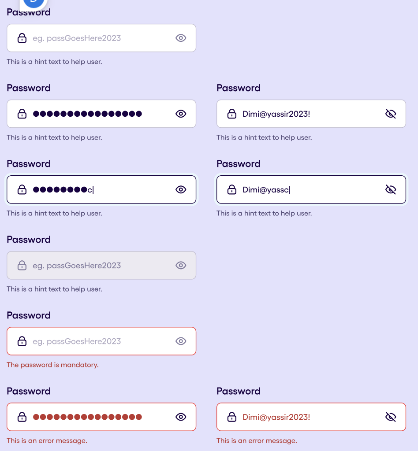Click eye icon in the disabled gray password field
418x451 pixels.
pyautogui.click(x=181, y=265)
